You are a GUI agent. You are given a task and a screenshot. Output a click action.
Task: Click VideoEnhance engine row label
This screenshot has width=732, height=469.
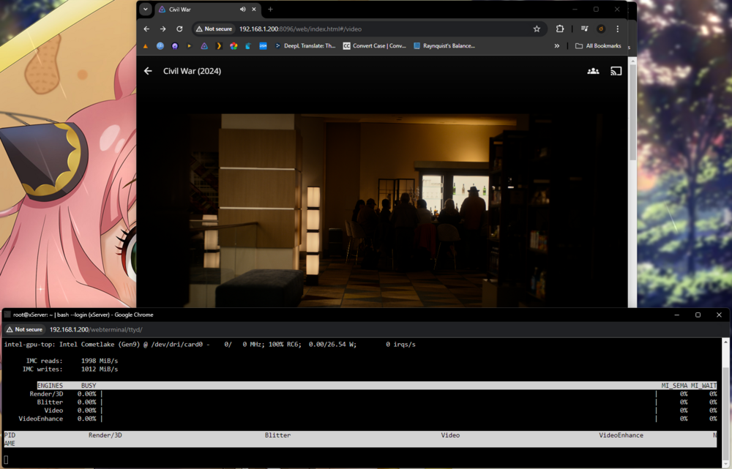pyautogui.click(x=40, y=419)
